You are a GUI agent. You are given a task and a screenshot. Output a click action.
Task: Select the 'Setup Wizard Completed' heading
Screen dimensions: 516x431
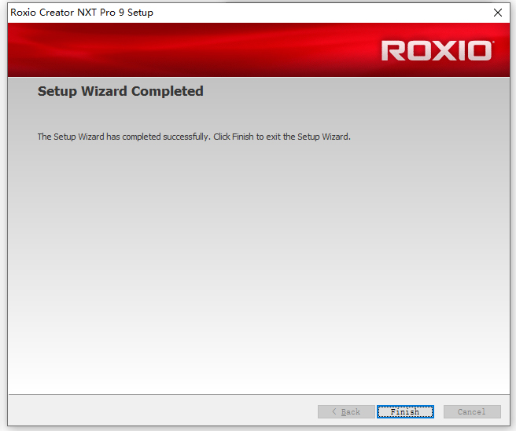[x=120, y=91]
